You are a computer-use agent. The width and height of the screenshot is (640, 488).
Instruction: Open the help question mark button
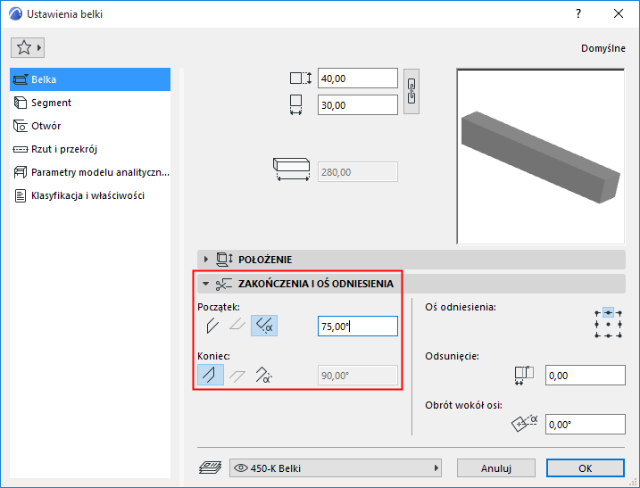[x=578, y=14]
